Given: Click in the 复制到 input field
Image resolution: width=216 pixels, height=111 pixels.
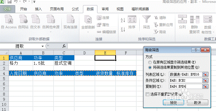Looking at the screenshot, I should 186,86.
